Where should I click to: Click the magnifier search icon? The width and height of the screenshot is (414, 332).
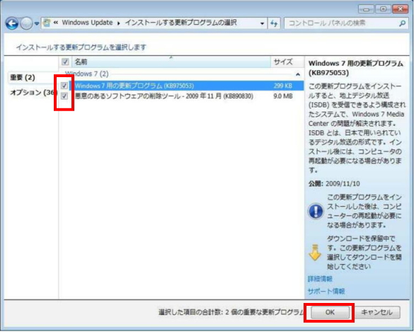(x=403, y=23)
